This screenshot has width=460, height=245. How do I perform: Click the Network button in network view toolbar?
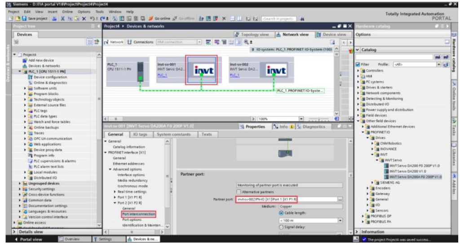tap(114, 42)
